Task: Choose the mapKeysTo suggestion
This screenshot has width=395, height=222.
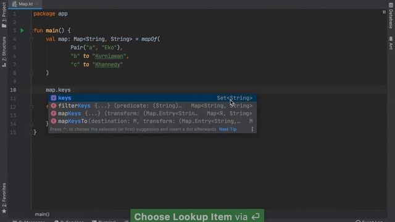Action: (x=152, y=121)
